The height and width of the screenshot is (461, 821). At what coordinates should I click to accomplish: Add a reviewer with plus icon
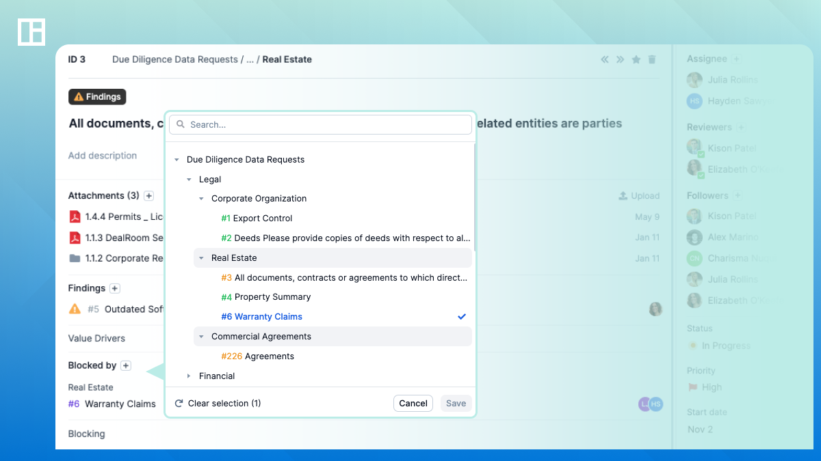click(741, 128)
